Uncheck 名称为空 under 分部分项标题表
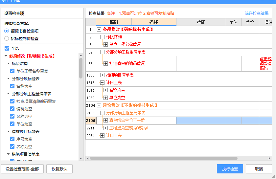 point(12,86)
